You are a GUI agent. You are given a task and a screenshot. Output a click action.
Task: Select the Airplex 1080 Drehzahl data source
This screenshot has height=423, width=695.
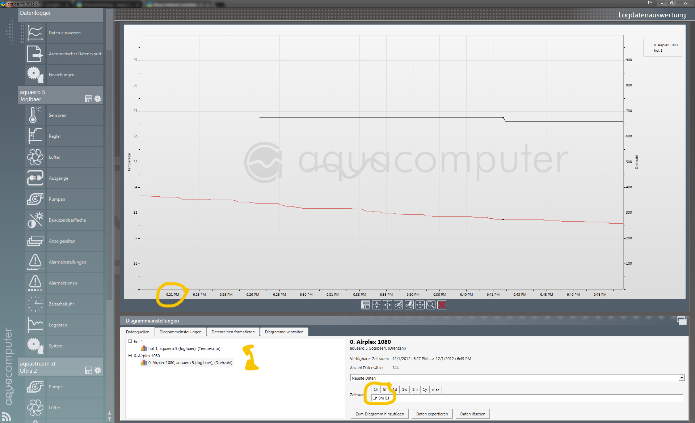[187, 363]
